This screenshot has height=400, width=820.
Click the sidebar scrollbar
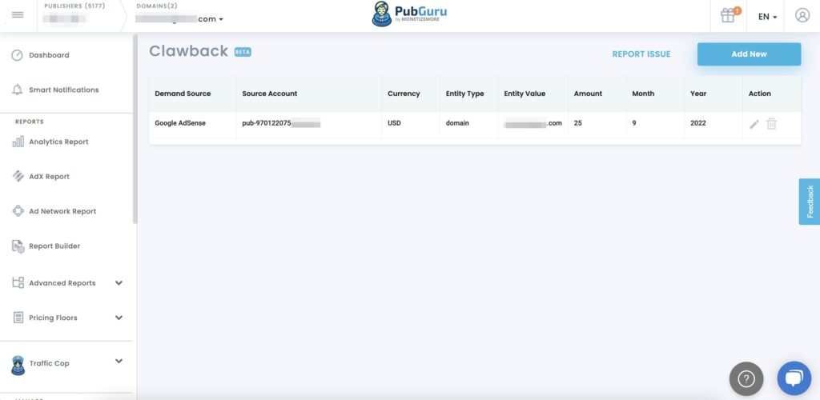(135, 129)
